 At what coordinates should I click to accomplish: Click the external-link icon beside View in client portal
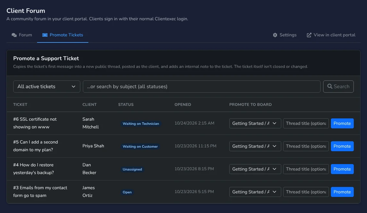tap(309, 35)
